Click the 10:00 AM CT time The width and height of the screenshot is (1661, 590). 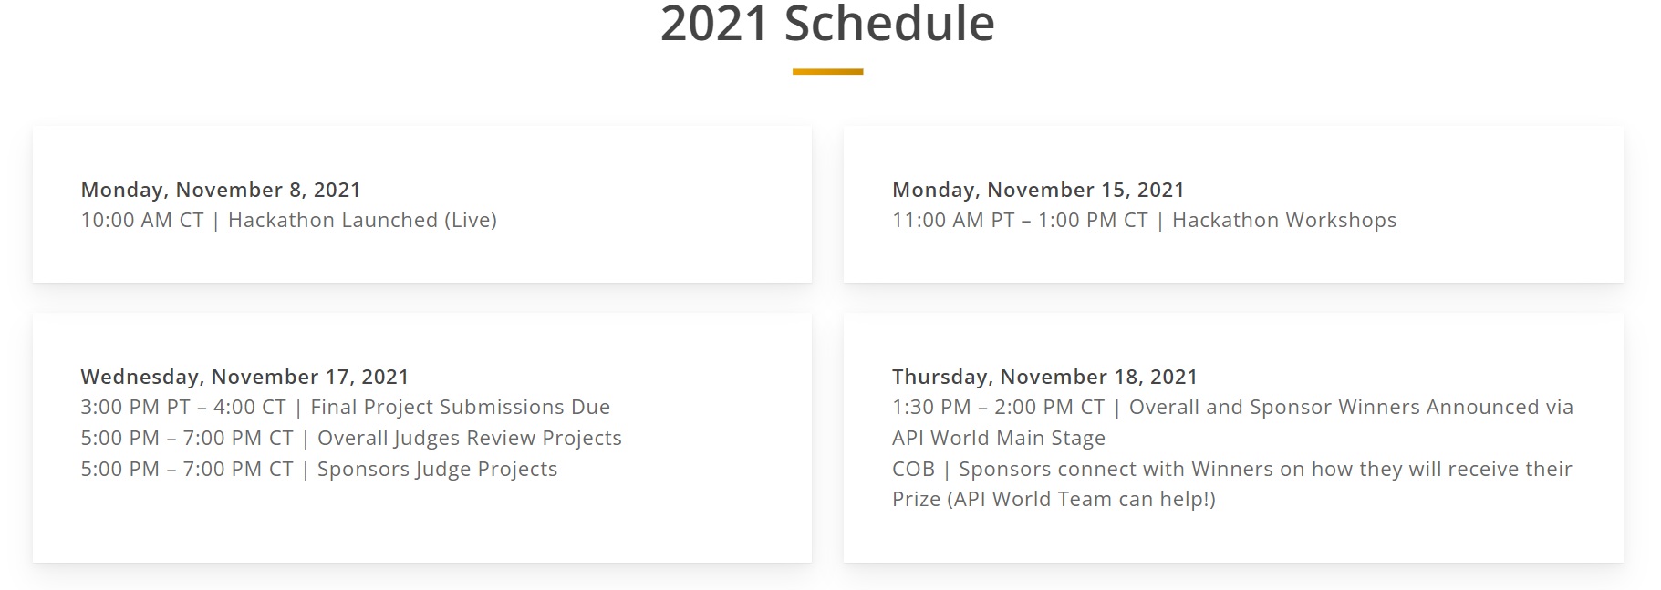tap(141, 220)
